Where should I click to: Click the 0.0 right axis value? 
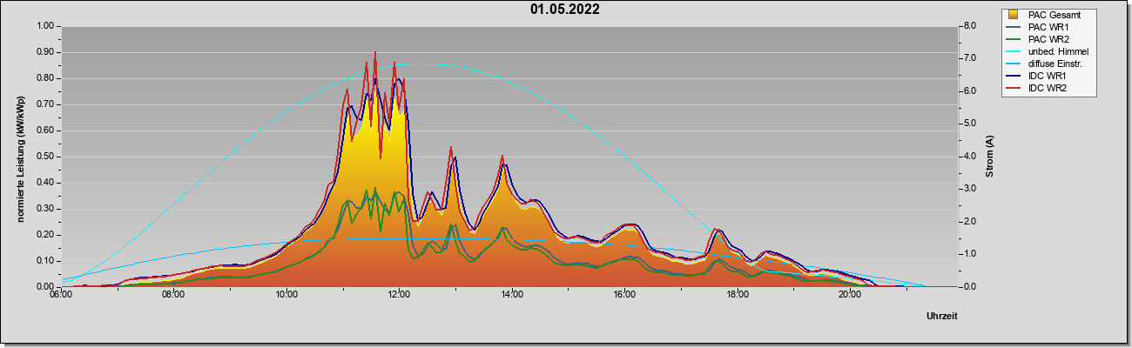point(969,287)
